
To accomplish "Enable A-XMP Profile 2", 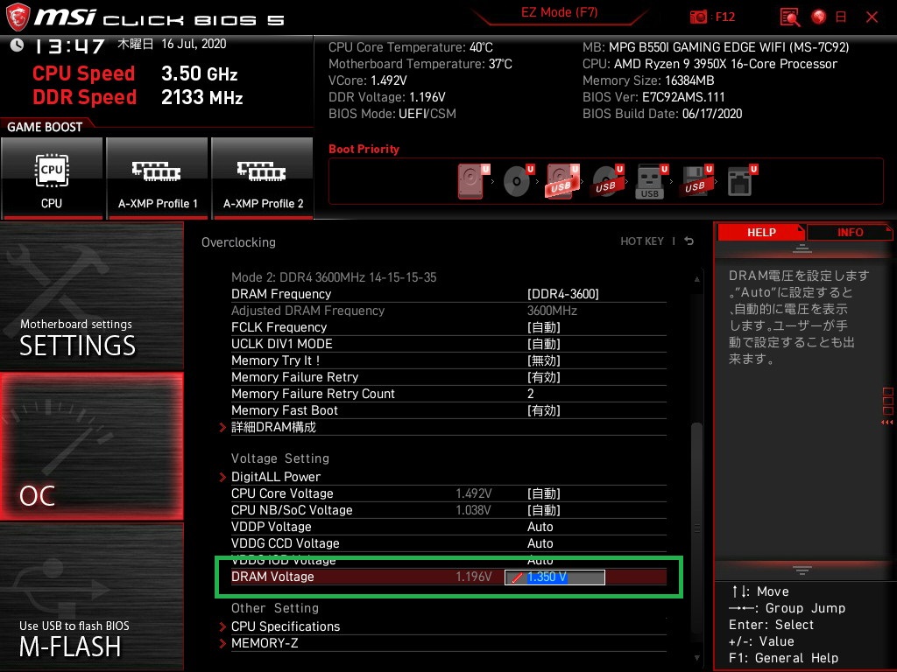I will point(263,178).
